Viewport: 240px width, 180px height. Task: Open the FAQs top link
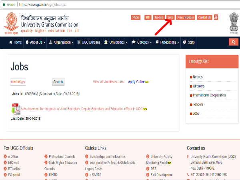(136, 18)
